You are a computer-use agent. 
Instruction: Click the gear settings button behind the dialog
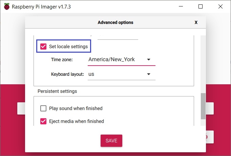pyautogui.click(x=209, y=137)
